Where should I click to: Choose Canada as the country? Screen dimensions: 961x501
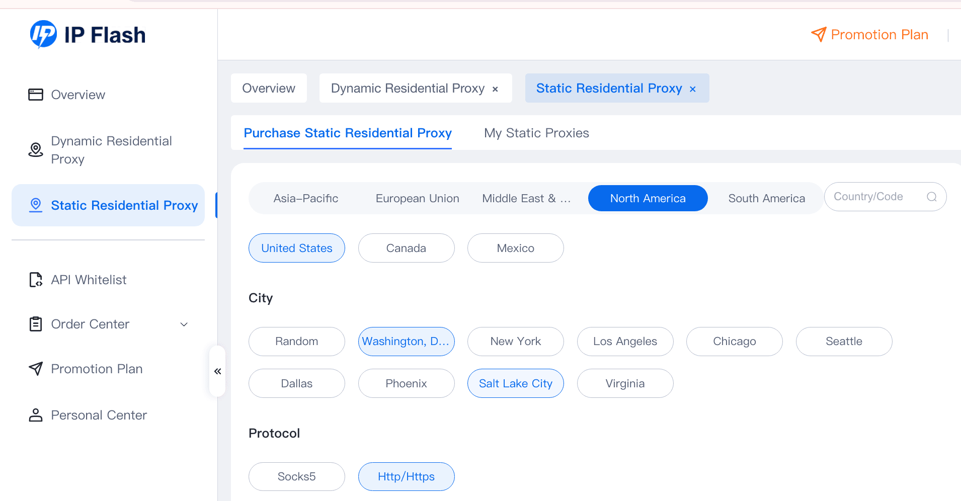click(x=406, y=248)
